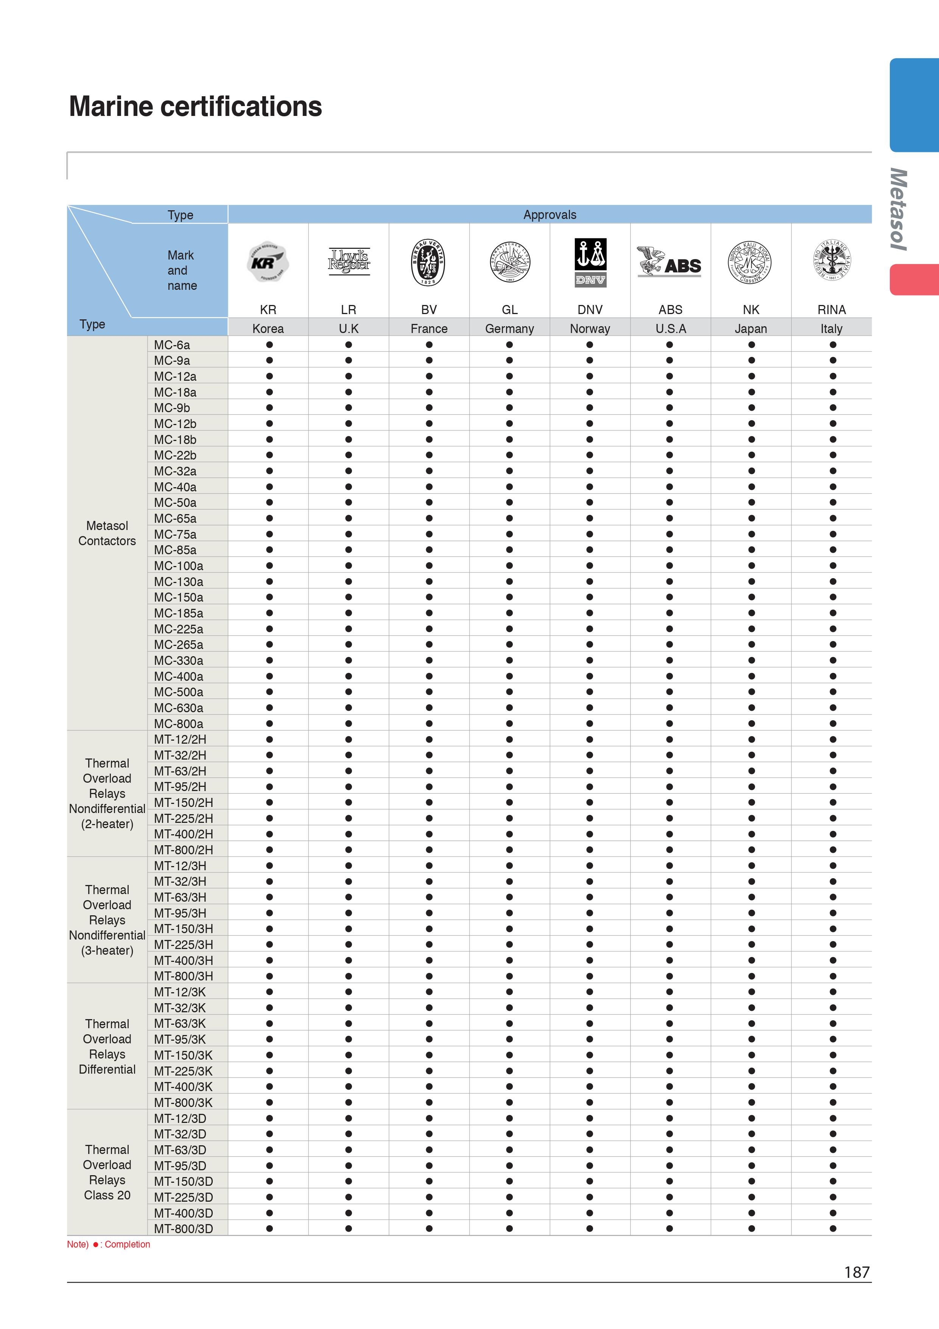Click the MC-800a row label

179,724
